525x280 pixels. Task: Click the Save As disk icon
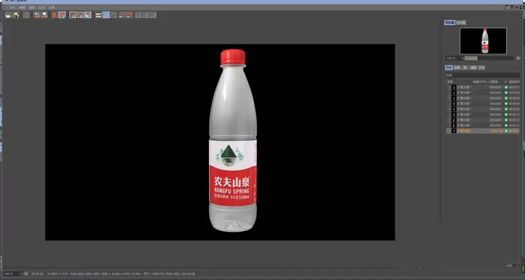[16, 15]
